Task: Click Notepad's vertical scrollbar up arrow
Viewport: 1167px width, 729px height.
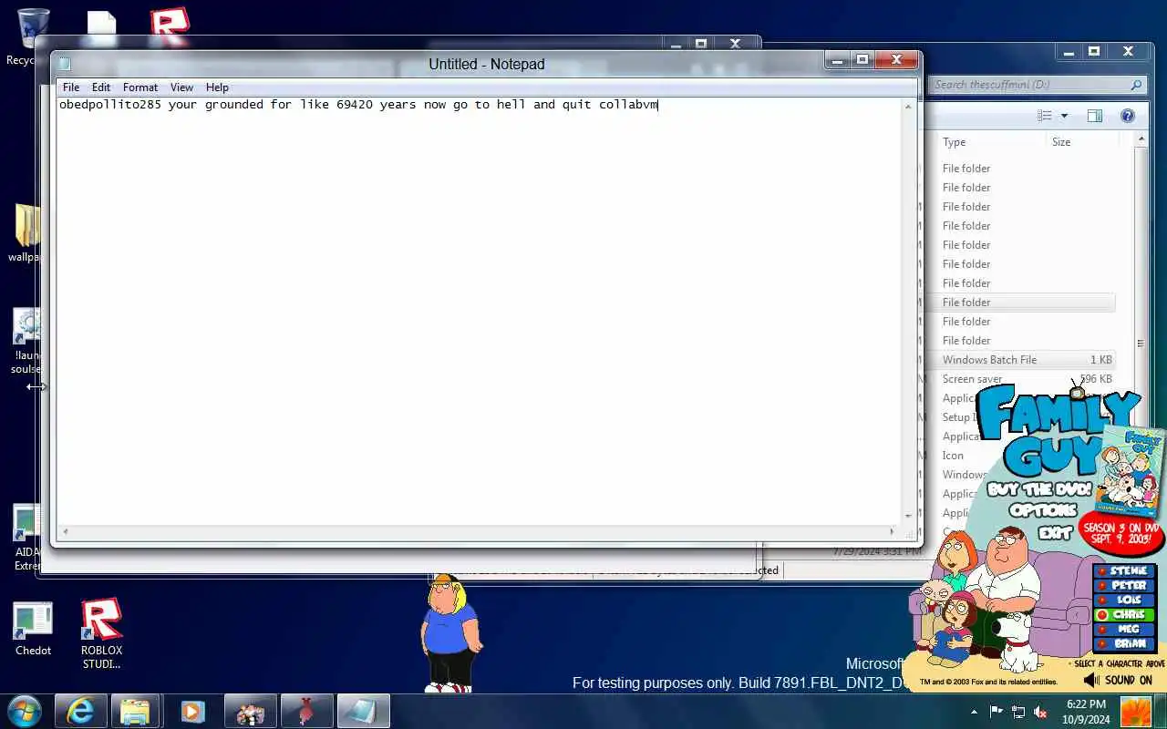Action: click(x=908, y=107)
